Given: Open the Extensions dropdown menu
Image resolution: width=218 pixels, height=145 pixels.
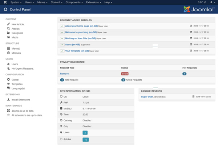Looking at the screenshot, I should (93, 3).
